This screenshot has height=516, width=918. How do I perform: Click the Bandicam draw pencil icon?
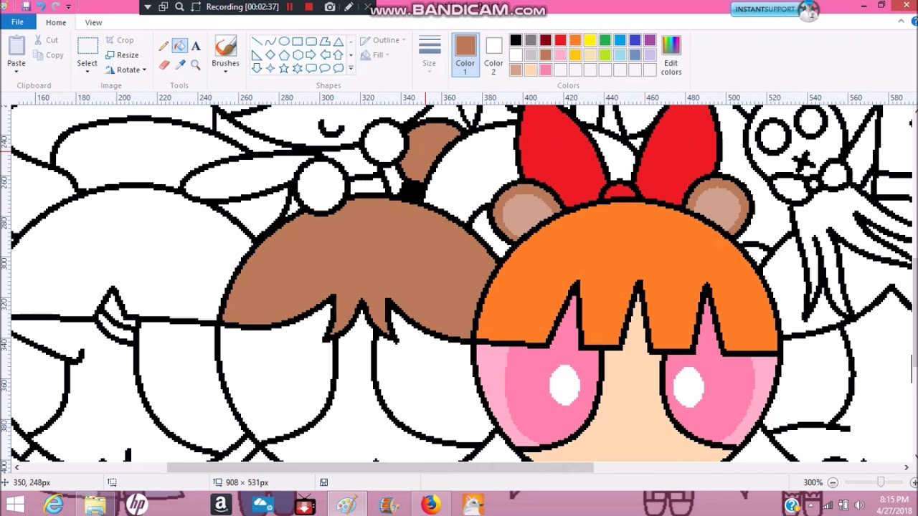[349, 7]
